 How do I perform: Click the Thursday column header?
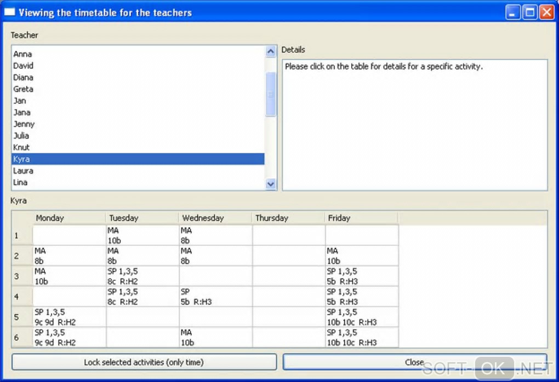tap(289, 218)
